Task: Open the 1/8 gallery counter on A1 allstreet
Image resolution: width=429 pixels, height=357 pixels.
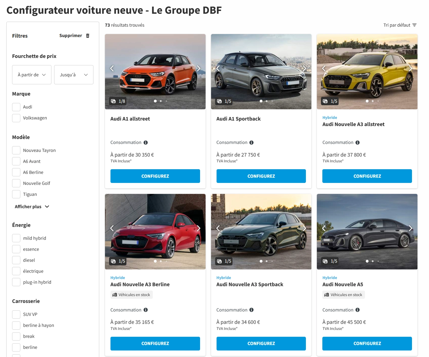Action: pos(118,101)
